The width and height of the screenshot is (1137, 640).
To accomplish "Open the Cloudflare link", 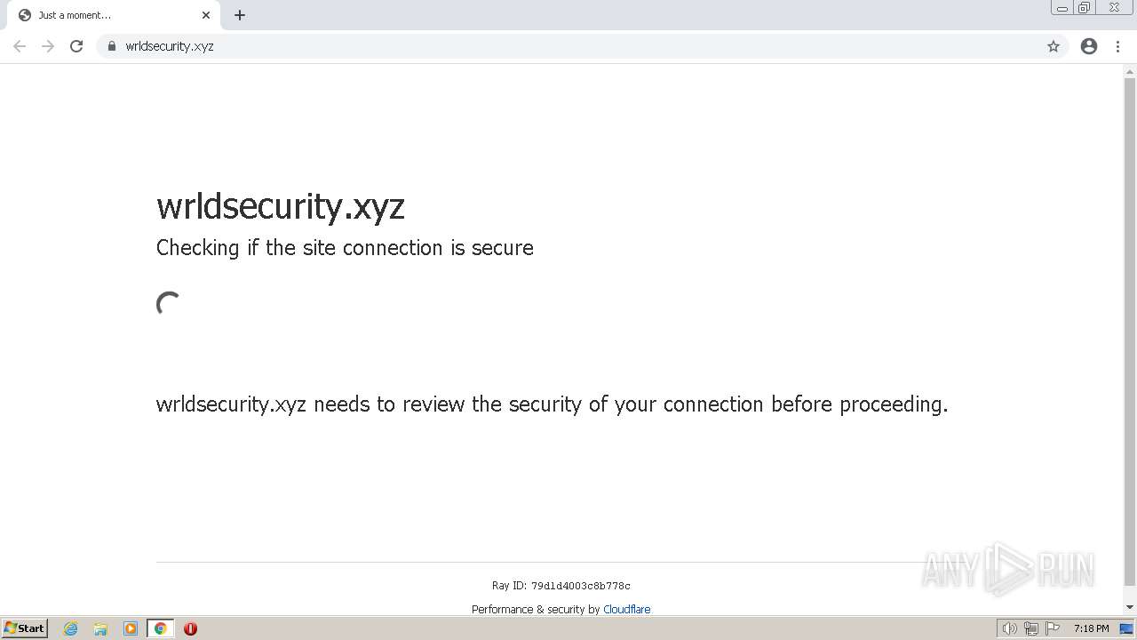I will pos(626,610).
